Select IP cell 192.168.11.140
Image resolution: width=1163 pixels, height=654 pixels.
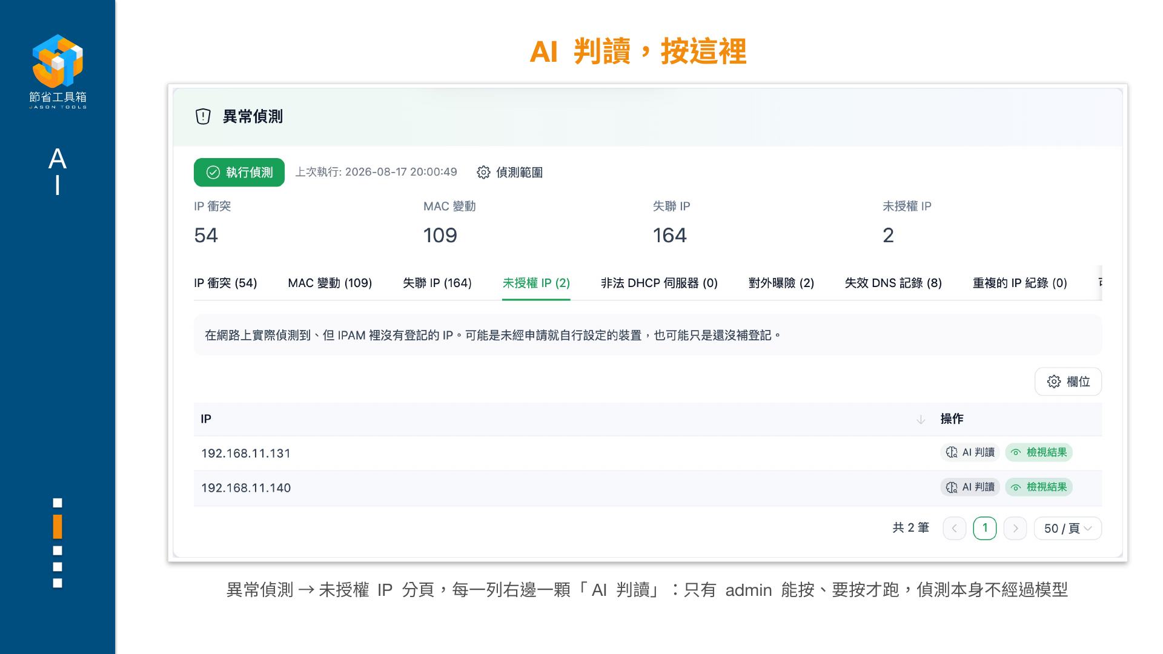[x=246, y=487]
